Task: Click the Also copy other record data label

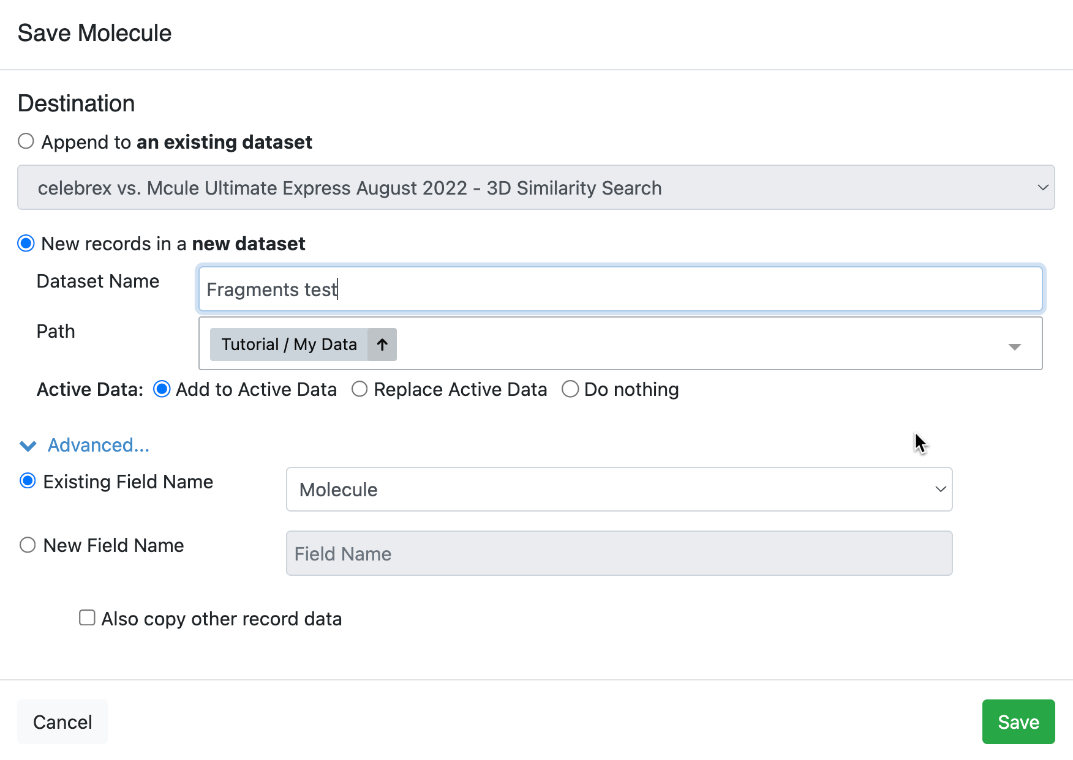Action: 222,619
